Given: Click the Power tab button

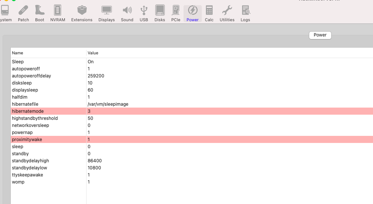Looking at the screenshot, I should [320, 35].
